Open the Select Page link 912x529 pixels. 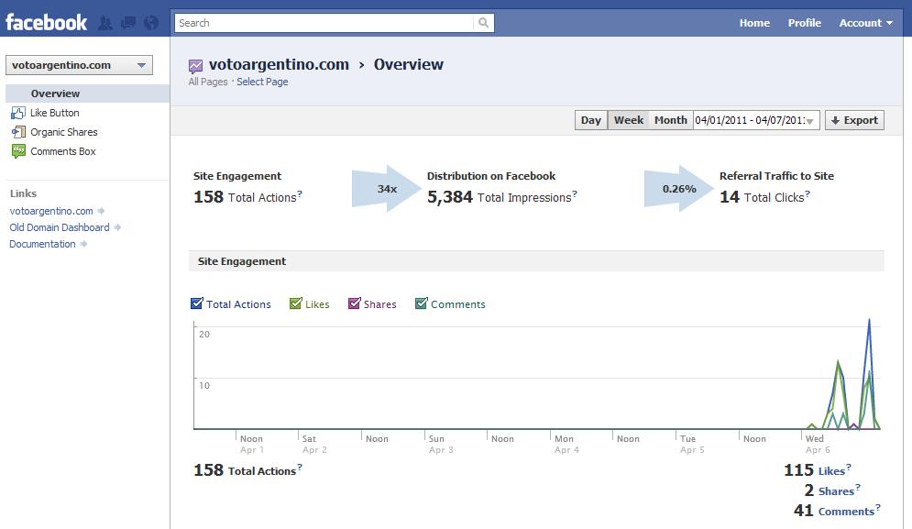click(262, 83)
